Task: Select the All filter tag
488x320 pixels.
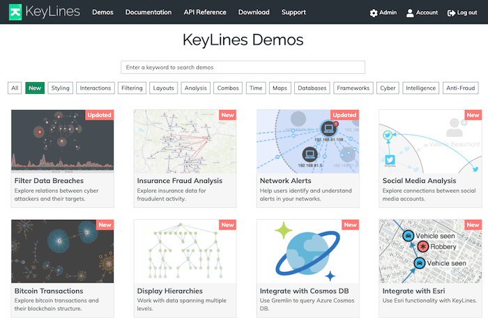Action: (15, 88)
